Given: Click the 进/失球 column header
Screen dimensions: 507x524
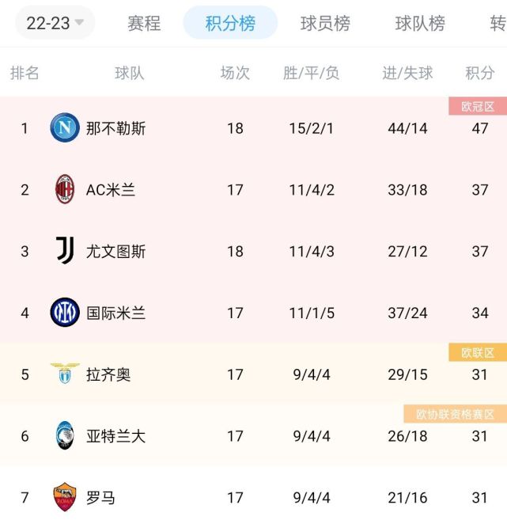Looking at the screenshot, I should [x=407, y=74].
